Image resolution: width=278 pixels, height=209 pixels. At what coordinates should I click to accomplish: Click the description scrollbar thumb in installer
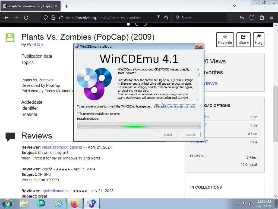coord(198,74)
